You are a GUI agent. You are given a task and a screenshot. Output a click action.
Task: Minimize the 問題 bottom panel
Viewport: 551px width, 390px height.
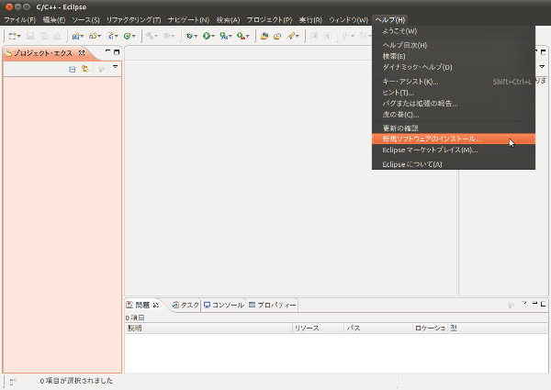(534, 304)
